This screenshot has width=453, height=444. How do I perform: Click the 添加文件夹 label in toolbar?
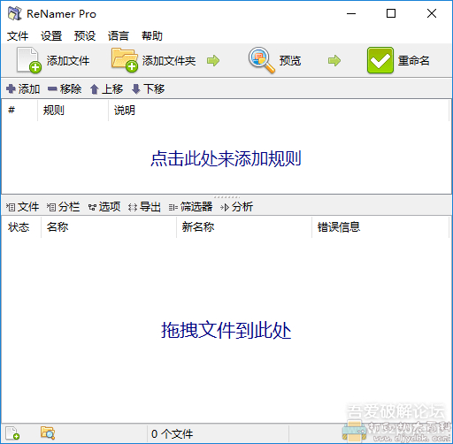tap(169, 61)
